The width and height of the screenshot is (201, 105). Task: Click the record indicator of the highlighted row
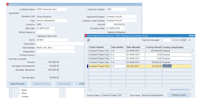pyautogui.click(x=88, y=66)
